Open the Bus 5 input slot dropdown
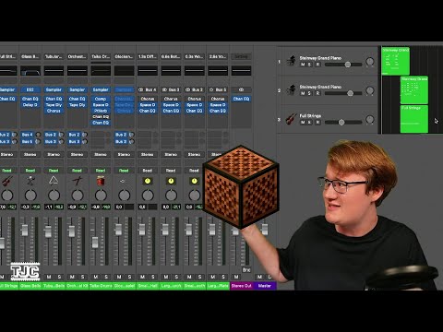Viewport: 443px width, 332px height. pos(218,89)
